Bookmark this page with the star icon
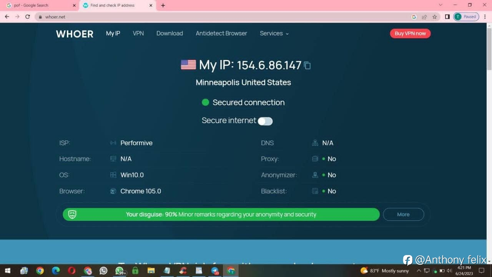Image resolution: width=492 pixels, height=277 pixels. [x=435, y=17]
